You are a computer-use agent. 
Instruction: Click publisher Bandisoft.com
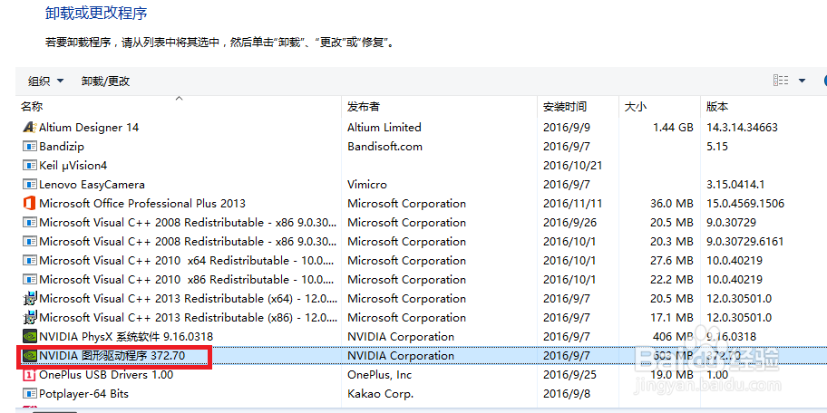[x=384, y=147]
